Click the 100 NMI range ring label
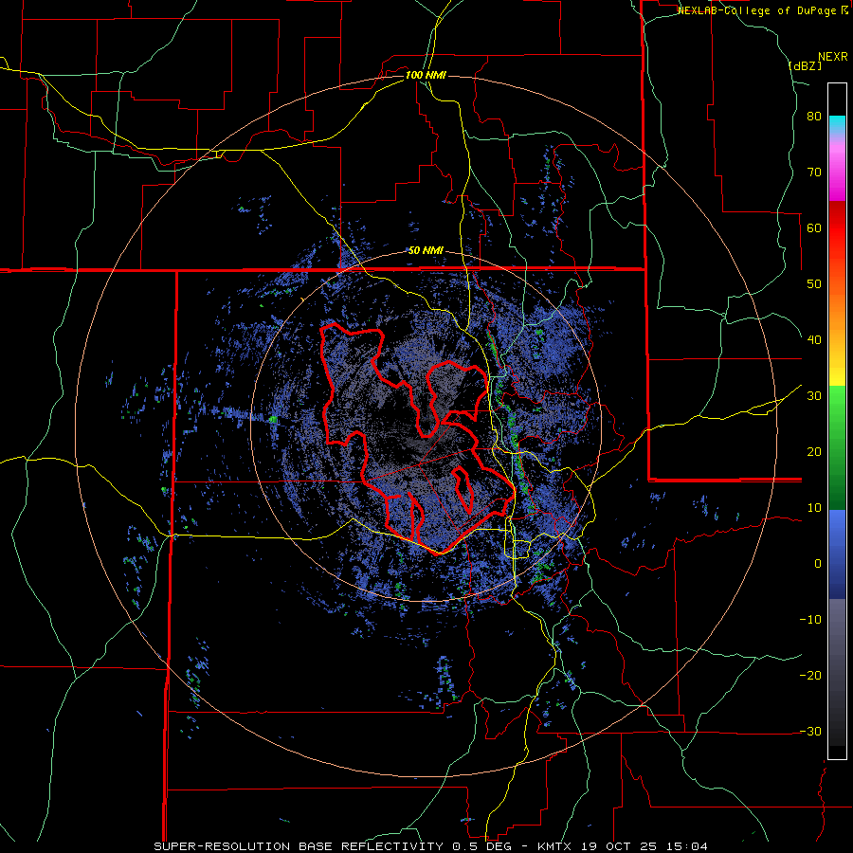 (426, 75)
